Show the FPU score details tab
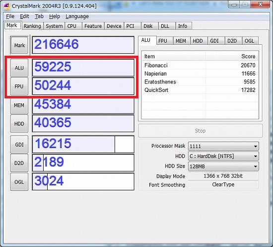The image size is (273, 247). 163,41
